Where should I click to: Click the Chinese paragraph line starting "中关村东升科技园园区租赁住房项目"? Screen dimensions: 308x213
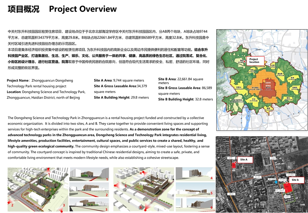click(x=108, y=31)
